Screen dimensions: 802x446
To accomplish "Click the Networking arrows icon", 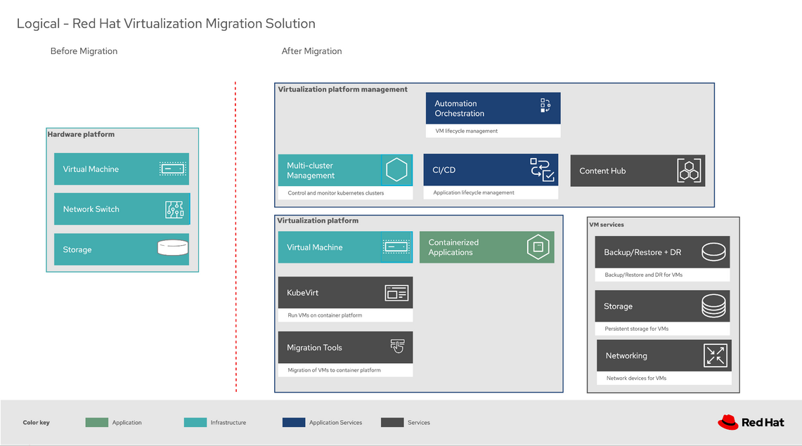I will [x=716, y=356].
